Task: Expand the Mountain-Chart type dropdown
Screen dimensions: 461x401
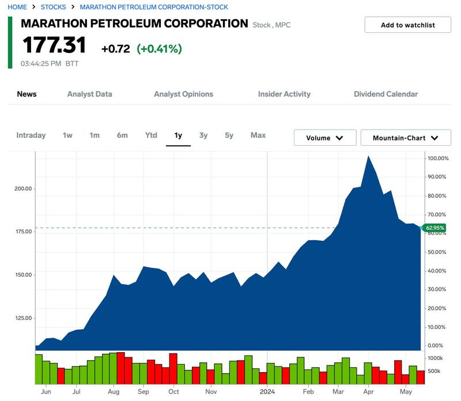Action: 406,138
